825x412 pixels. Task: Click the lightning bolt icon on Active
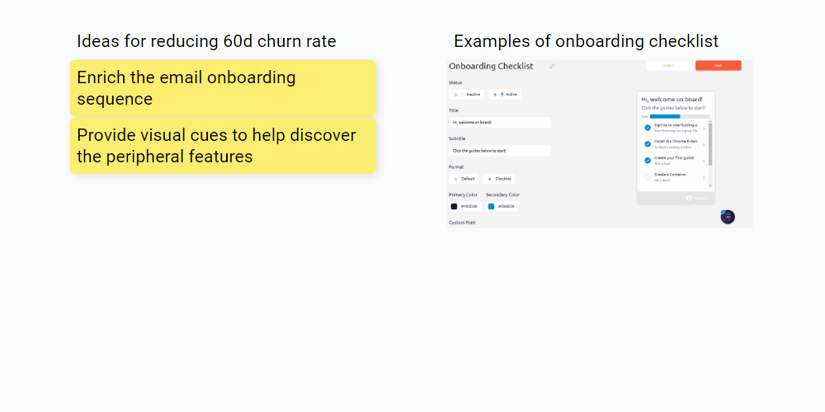coord(502,95)
